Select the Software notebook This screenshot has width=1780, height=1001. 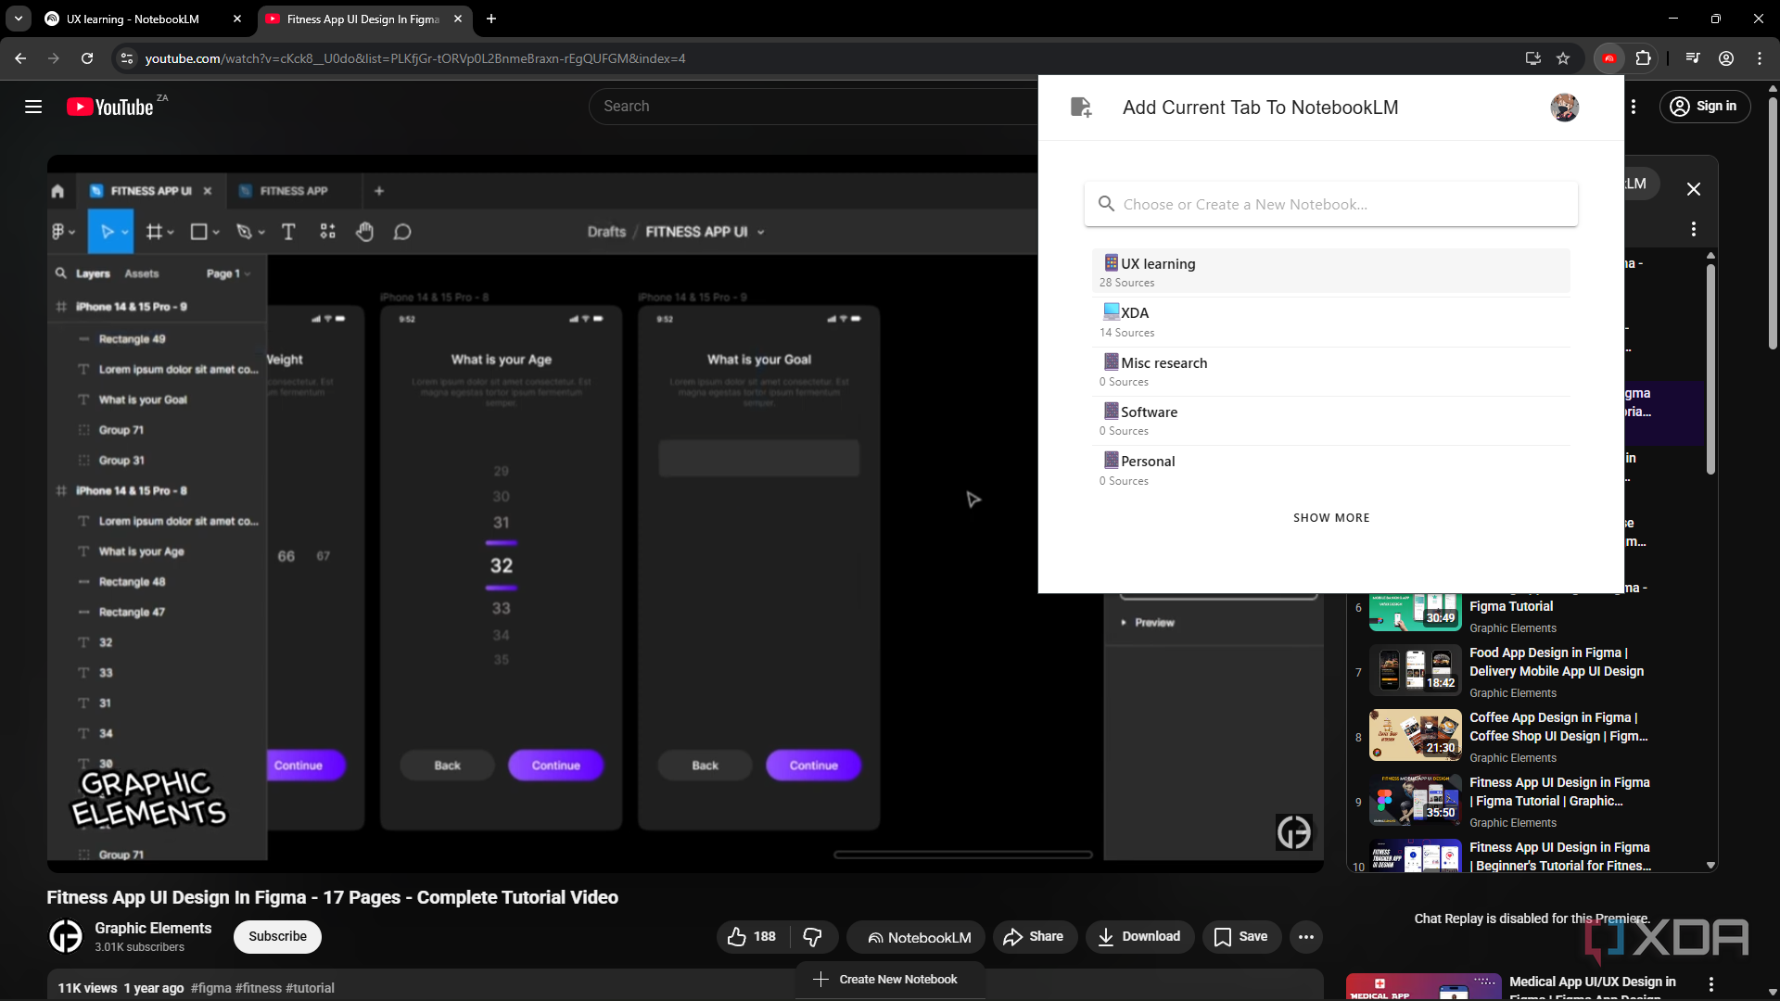(1330, 420)
